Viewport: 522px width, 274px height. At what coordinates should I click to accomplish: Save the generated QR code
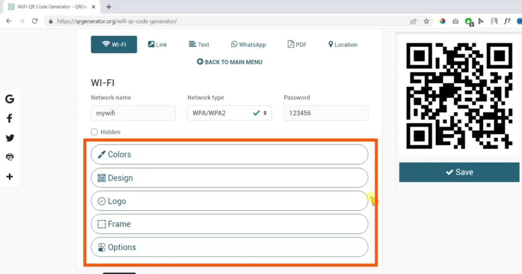(x=459, y=172)
